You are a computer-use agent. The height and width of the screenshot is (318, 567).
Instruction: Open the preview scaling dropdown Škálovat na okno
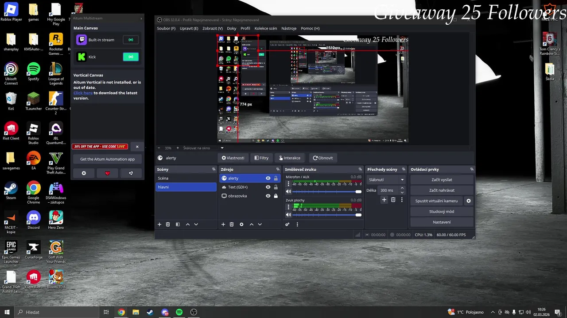204,148
